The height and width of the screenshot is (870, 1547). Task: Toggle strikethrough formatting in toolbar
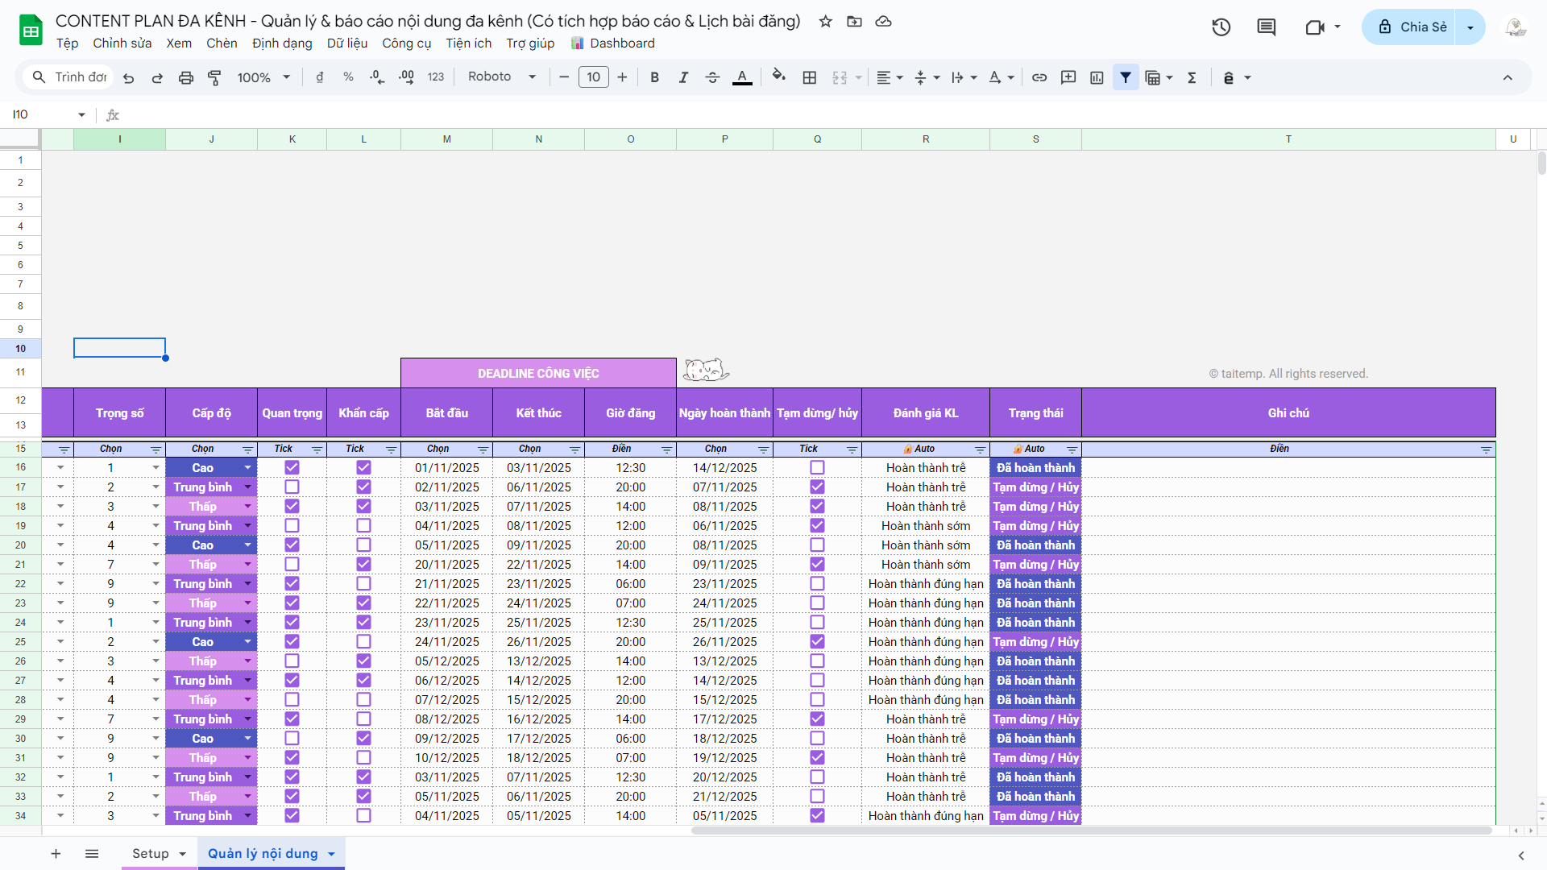[712, 77]
